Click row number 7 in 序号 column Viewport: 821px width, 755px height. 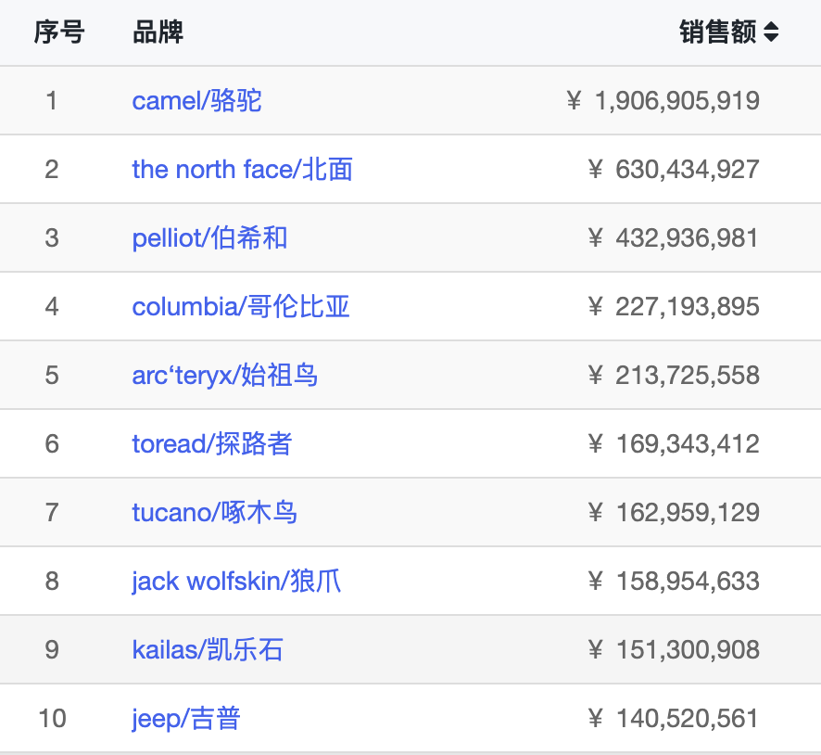click(x=52, y=512)
